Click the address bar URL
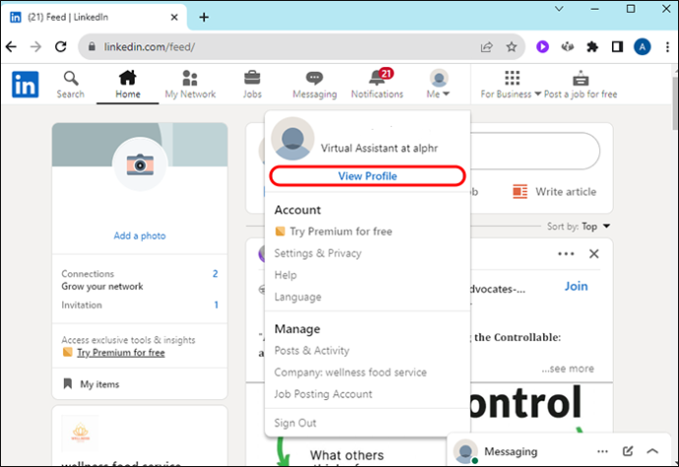This screenshot has height=467, width=679. (x=150, y=47)
